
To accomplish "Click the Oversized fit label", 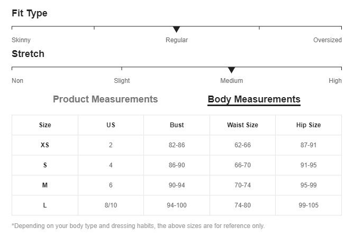I will (327, 40).
